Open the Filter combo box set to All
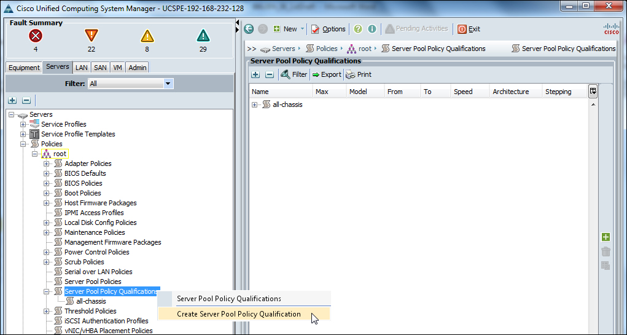Image resolution: width=627 pixels, height=335 pixels. click(130, 84)
